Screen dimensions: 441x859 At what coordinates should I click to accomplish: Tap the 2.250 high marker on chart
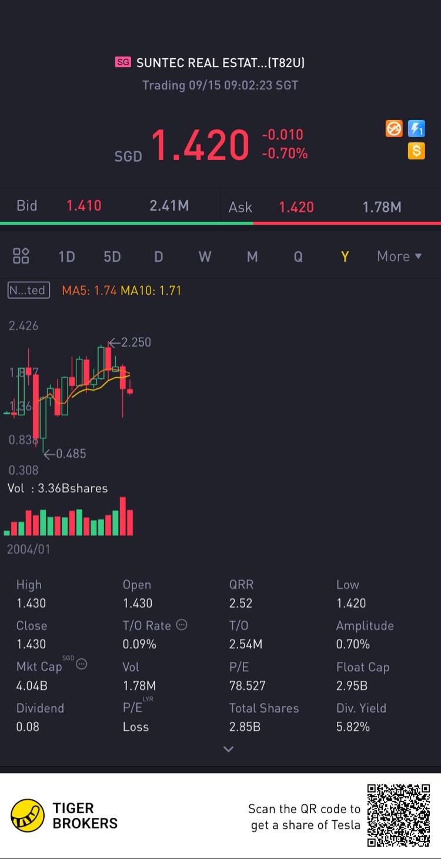click(130, 342)
